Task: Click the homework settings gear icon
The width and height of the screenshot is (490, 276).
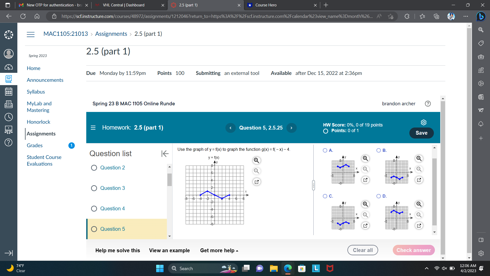Action: [x=423, y=122]
